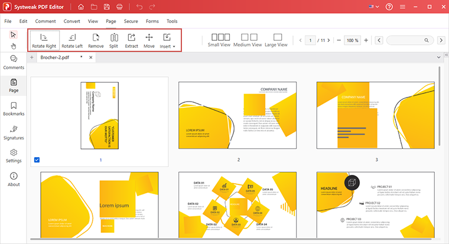Switch to Small View layout
Screen dimensions: 449x244
pos(219,40)
